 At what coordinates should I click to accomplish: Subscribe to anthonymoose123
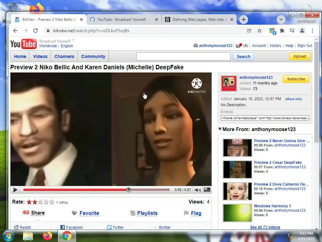296,79
